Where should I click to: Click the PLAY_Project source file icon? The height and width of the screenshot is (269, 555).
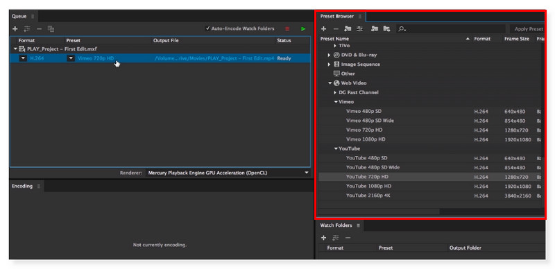coord(22,49)
